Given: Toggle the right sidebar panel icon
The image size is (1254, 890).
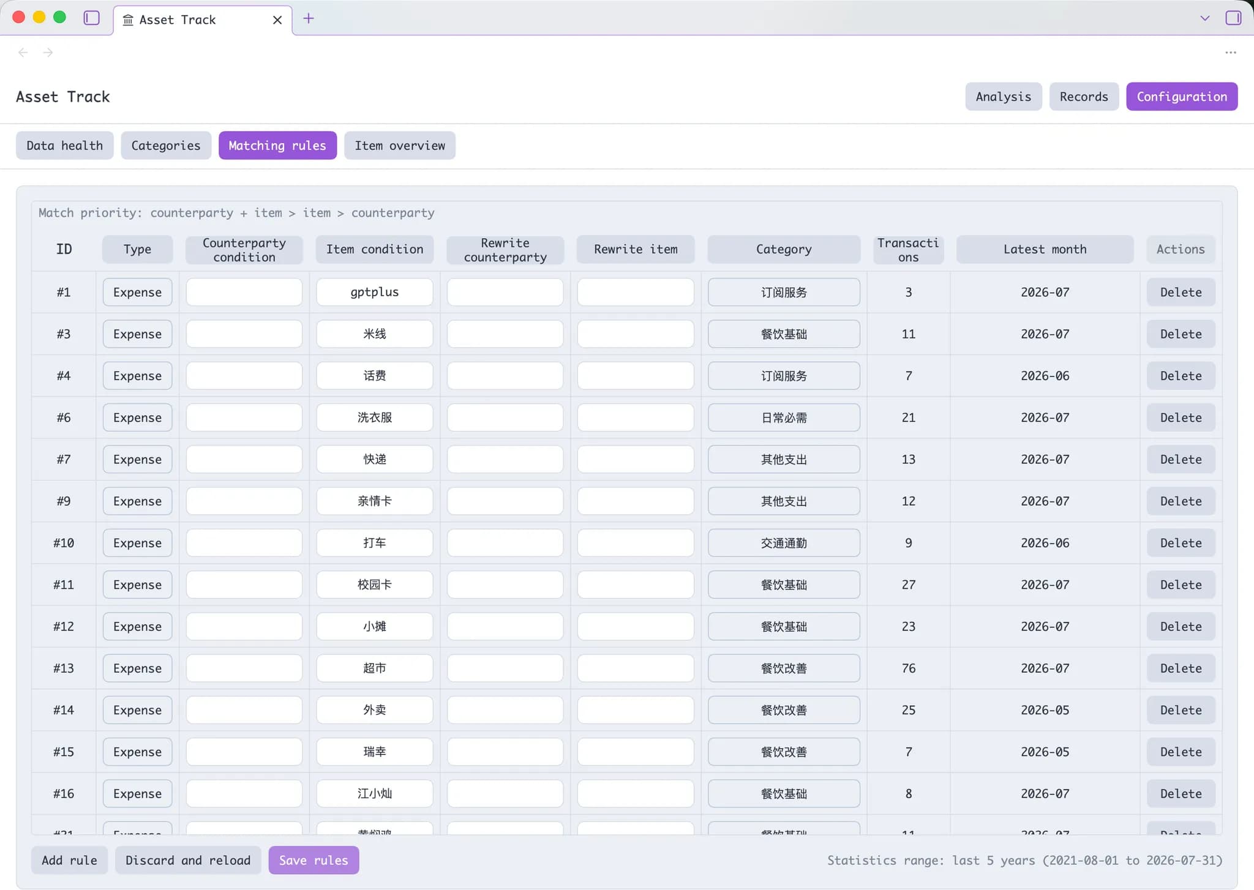Looking at the screenshot, I should pyautogui.click(x=1233, y=18).
